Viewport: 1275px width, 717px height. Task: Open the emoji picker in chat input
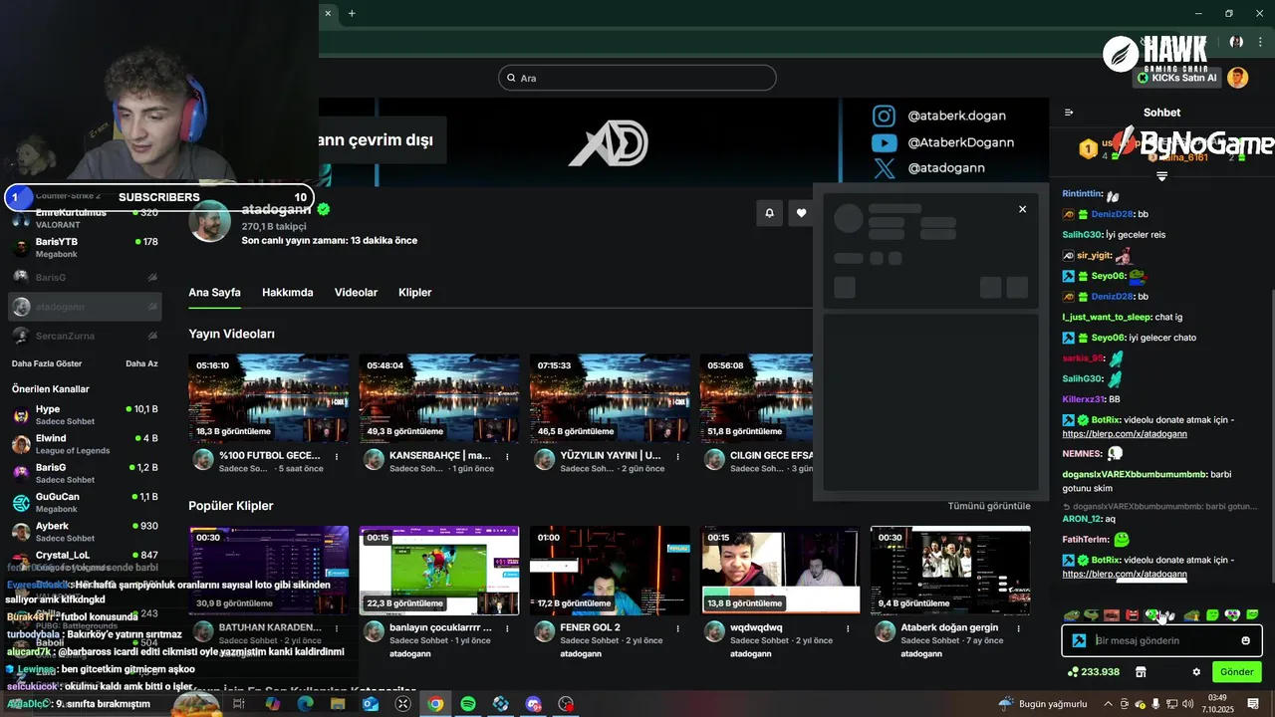(x=1246, y=640)
